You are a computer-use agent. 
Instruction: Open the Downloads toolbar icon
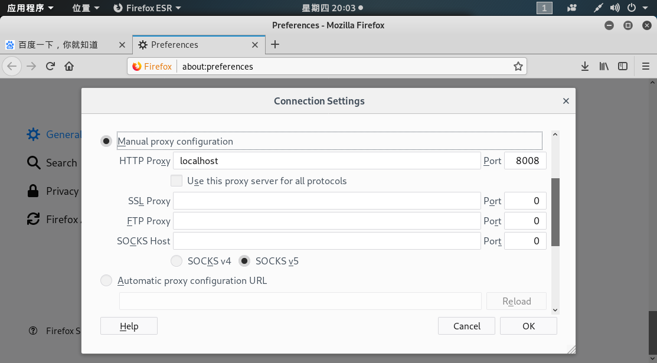tap(584, 66)
